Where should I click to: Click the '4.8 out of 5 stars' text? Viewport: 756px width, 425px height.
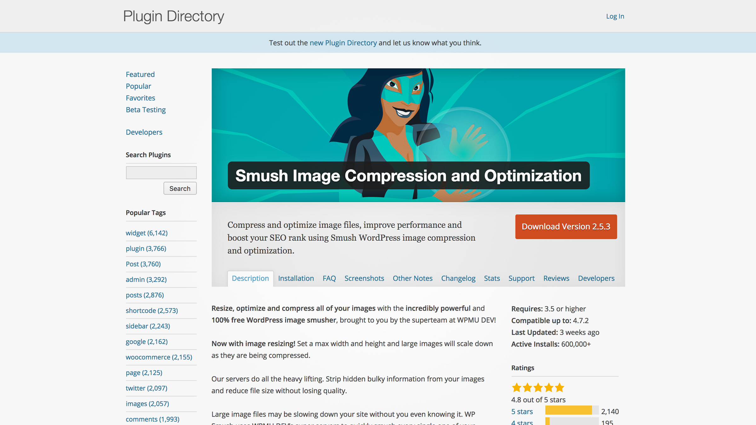pyautogui.click(x=538, y=400)
